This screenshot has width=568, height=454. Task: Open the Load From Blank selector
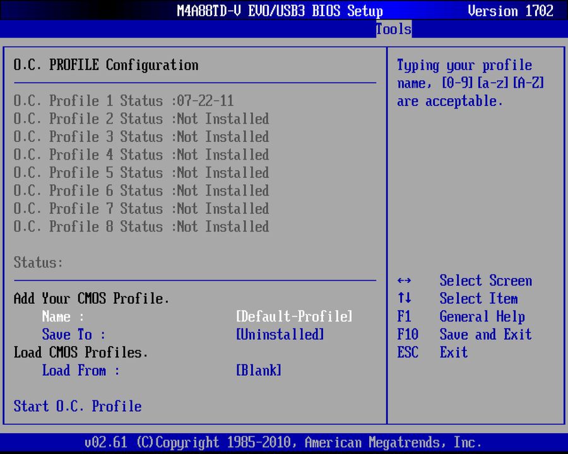(x=259, y=370)
